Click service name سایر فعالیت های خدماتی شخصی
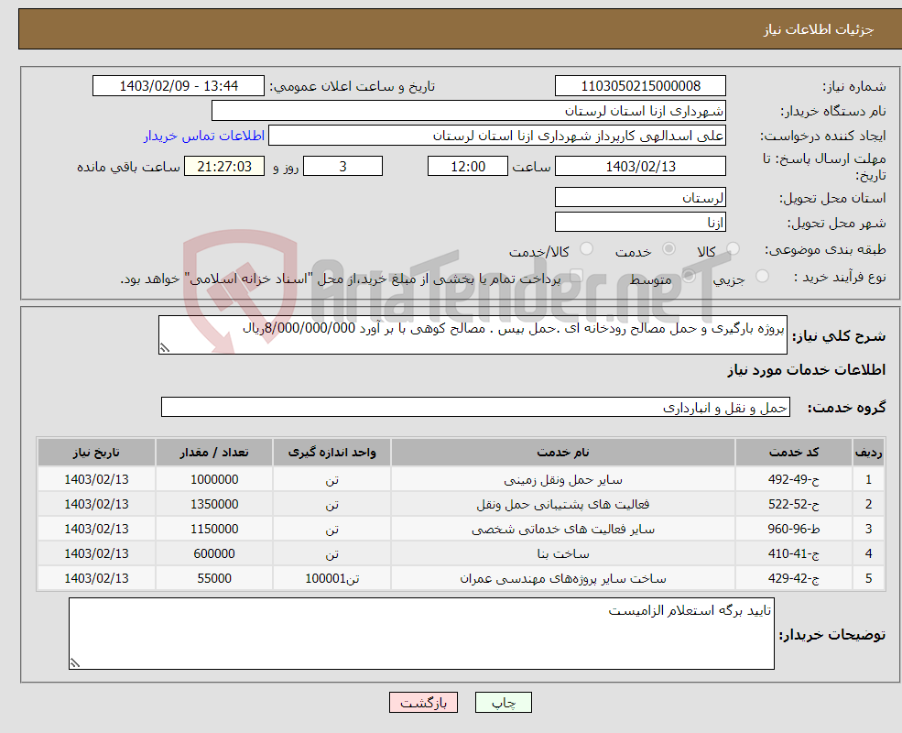 coord(563,529)
